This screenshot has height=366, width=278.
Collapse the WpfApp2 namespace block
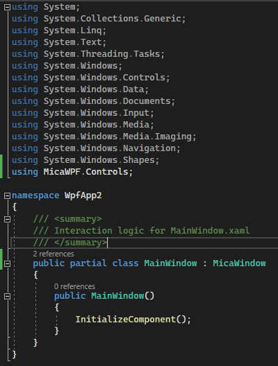coord(7,195)
